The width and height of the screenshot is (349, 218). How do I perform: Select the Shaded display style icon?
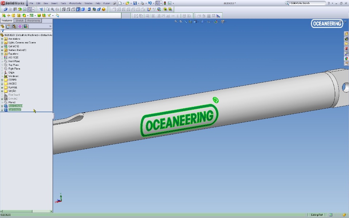pos(83,9)
